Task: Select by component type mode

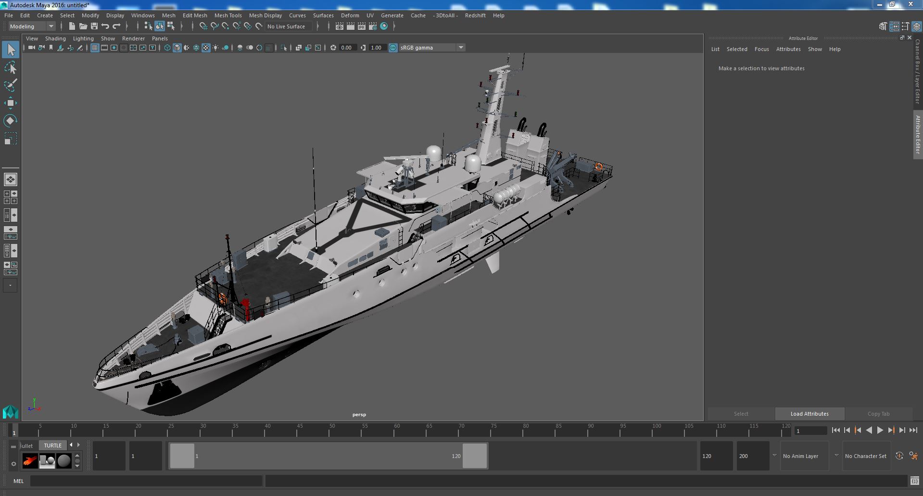Action: tap(171, 26)
